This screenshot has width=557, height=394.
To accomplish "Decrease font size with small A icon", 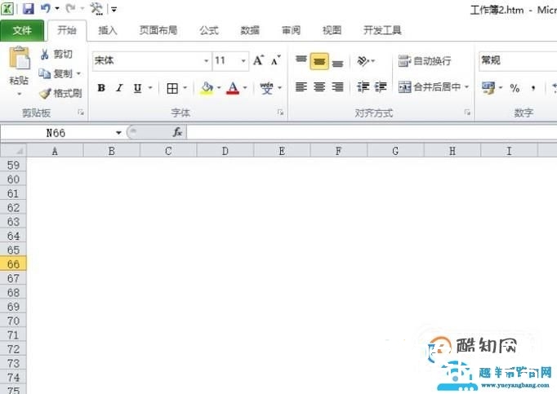I will click(276, 60).
